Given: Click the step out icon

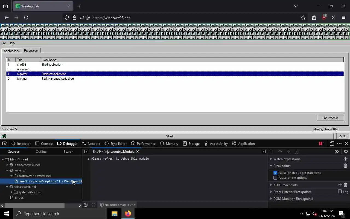Looking at the screenshot, I should click(x=297, y=151).
